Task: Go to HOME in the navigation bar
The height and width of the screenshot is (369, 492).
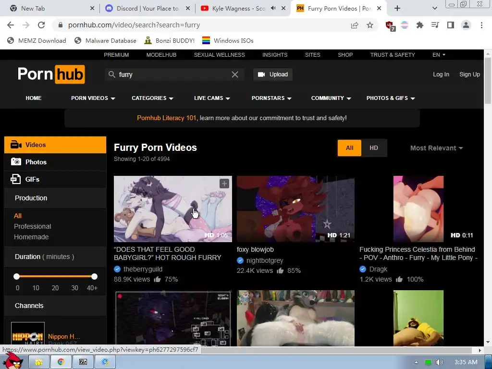Action: (x=34, y=98)
